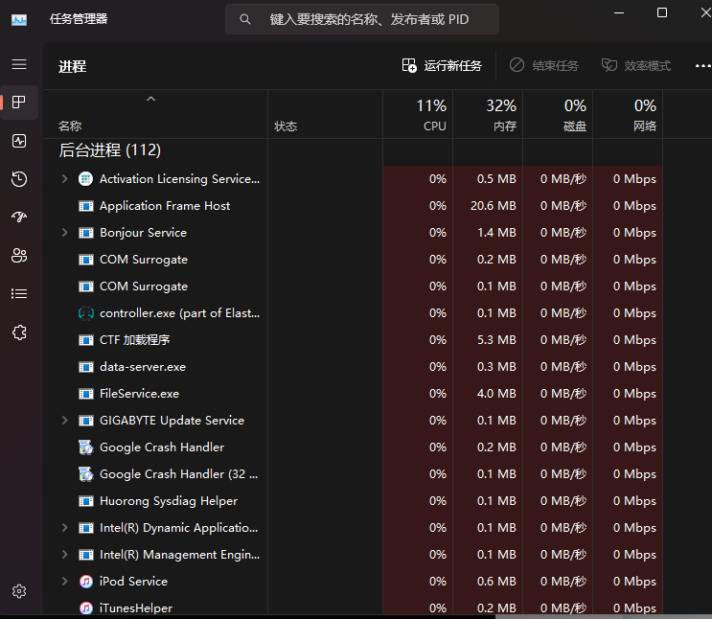Open the Services sidebar icon
Screen dimensions: 712x619
[x=19, y=332]
